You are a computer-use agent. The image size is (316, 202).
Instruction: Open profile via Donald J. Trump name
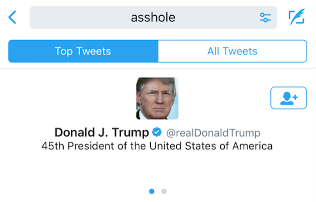point(102,132)
